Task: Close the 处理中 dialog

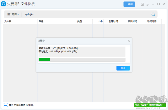Action: [129, 41]
